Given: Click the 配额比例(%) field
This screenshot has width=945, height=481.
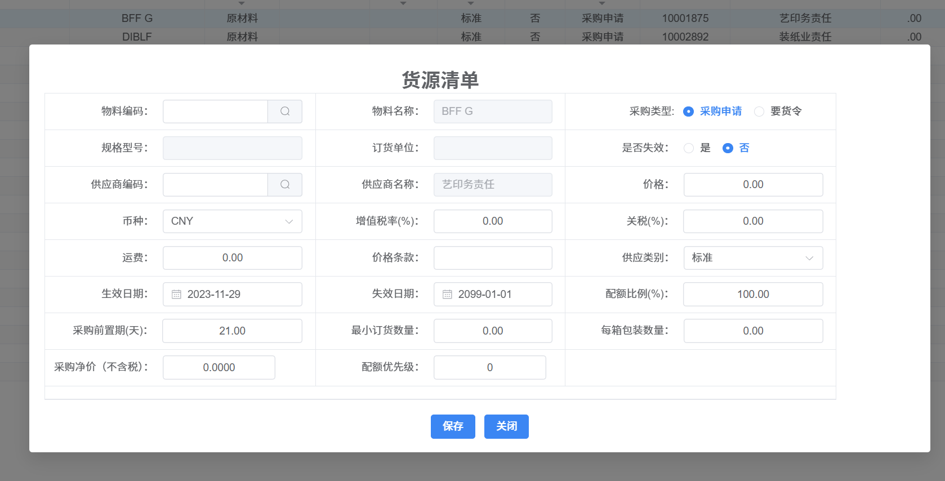Looking at the screenshot, I should pyautogui.click(x=753, y=295).
